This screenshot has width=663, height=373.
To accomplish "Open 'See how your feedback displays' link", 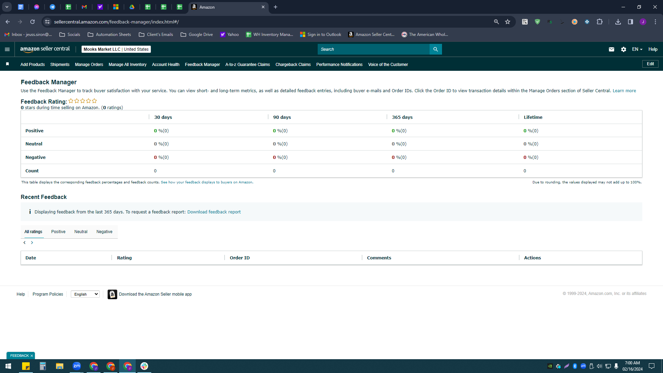I will click(206, 182).
